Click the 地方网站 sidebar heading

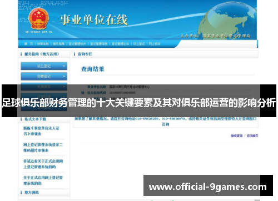coord(32,193)
